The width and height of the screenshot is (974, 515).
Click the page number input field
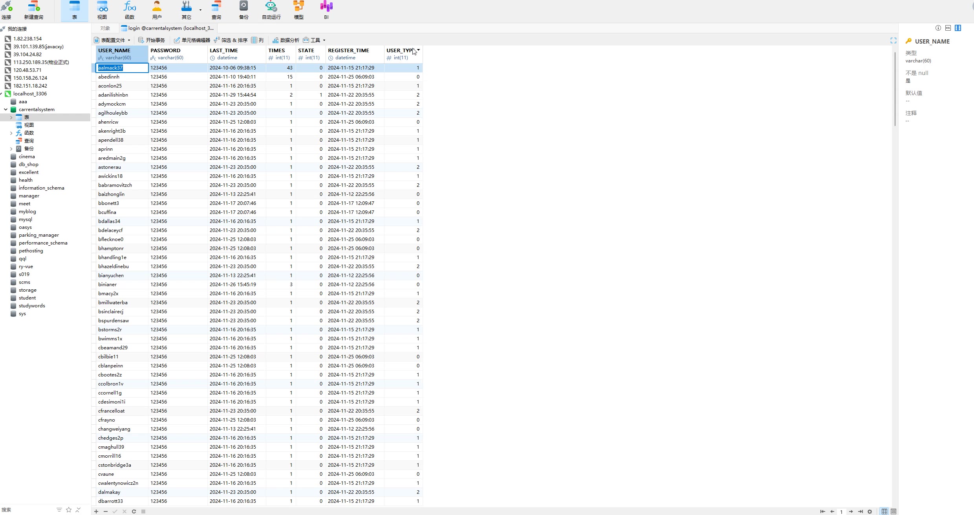click(841, 511)
